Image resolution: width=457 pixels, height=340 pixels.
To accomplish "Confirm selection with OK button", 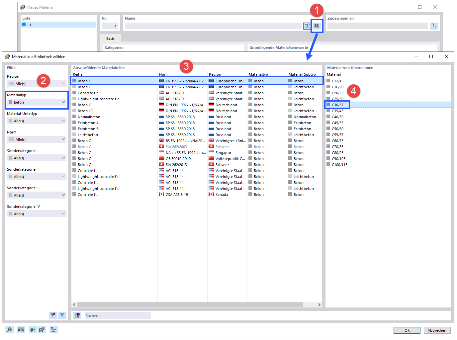I will (x=407, y=330).
